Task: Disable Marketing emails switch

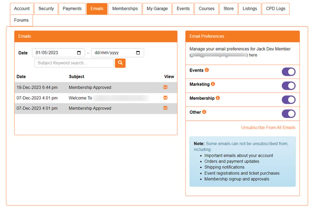Action: pyautogui.click(x=289, y=86)
